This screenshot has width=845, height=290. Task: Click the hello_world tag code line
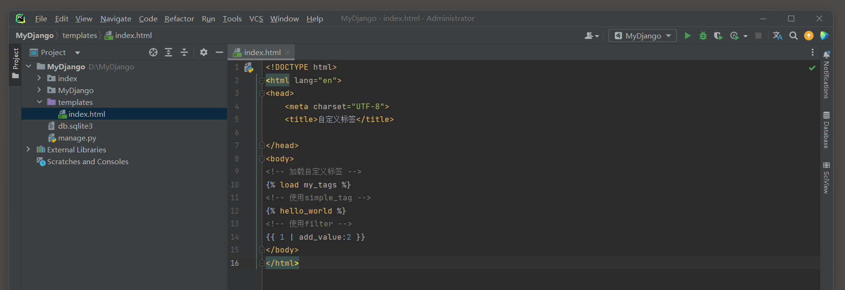pyautogui.click(x=306, y=211)
